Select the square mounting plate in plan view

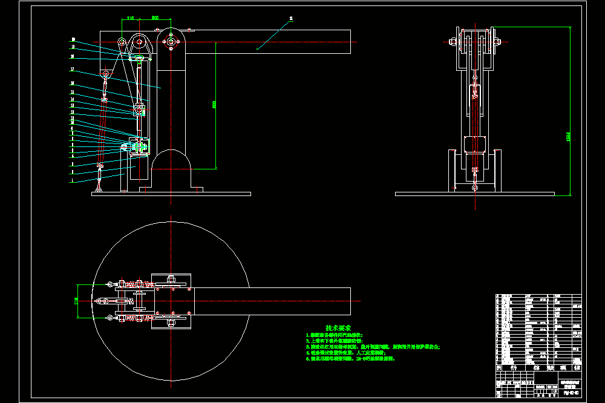(x=171, y=301)
